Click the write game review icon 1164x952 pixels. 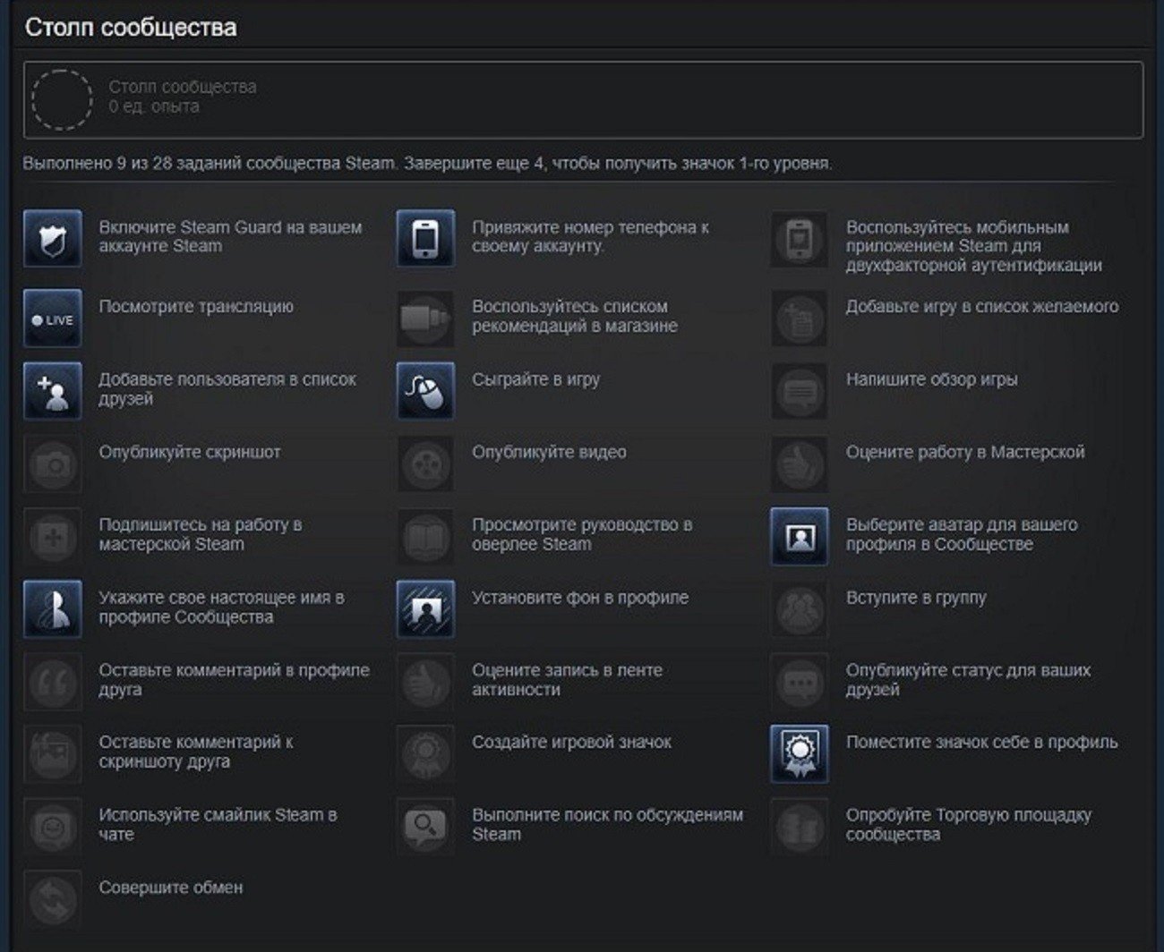[800, 391]
